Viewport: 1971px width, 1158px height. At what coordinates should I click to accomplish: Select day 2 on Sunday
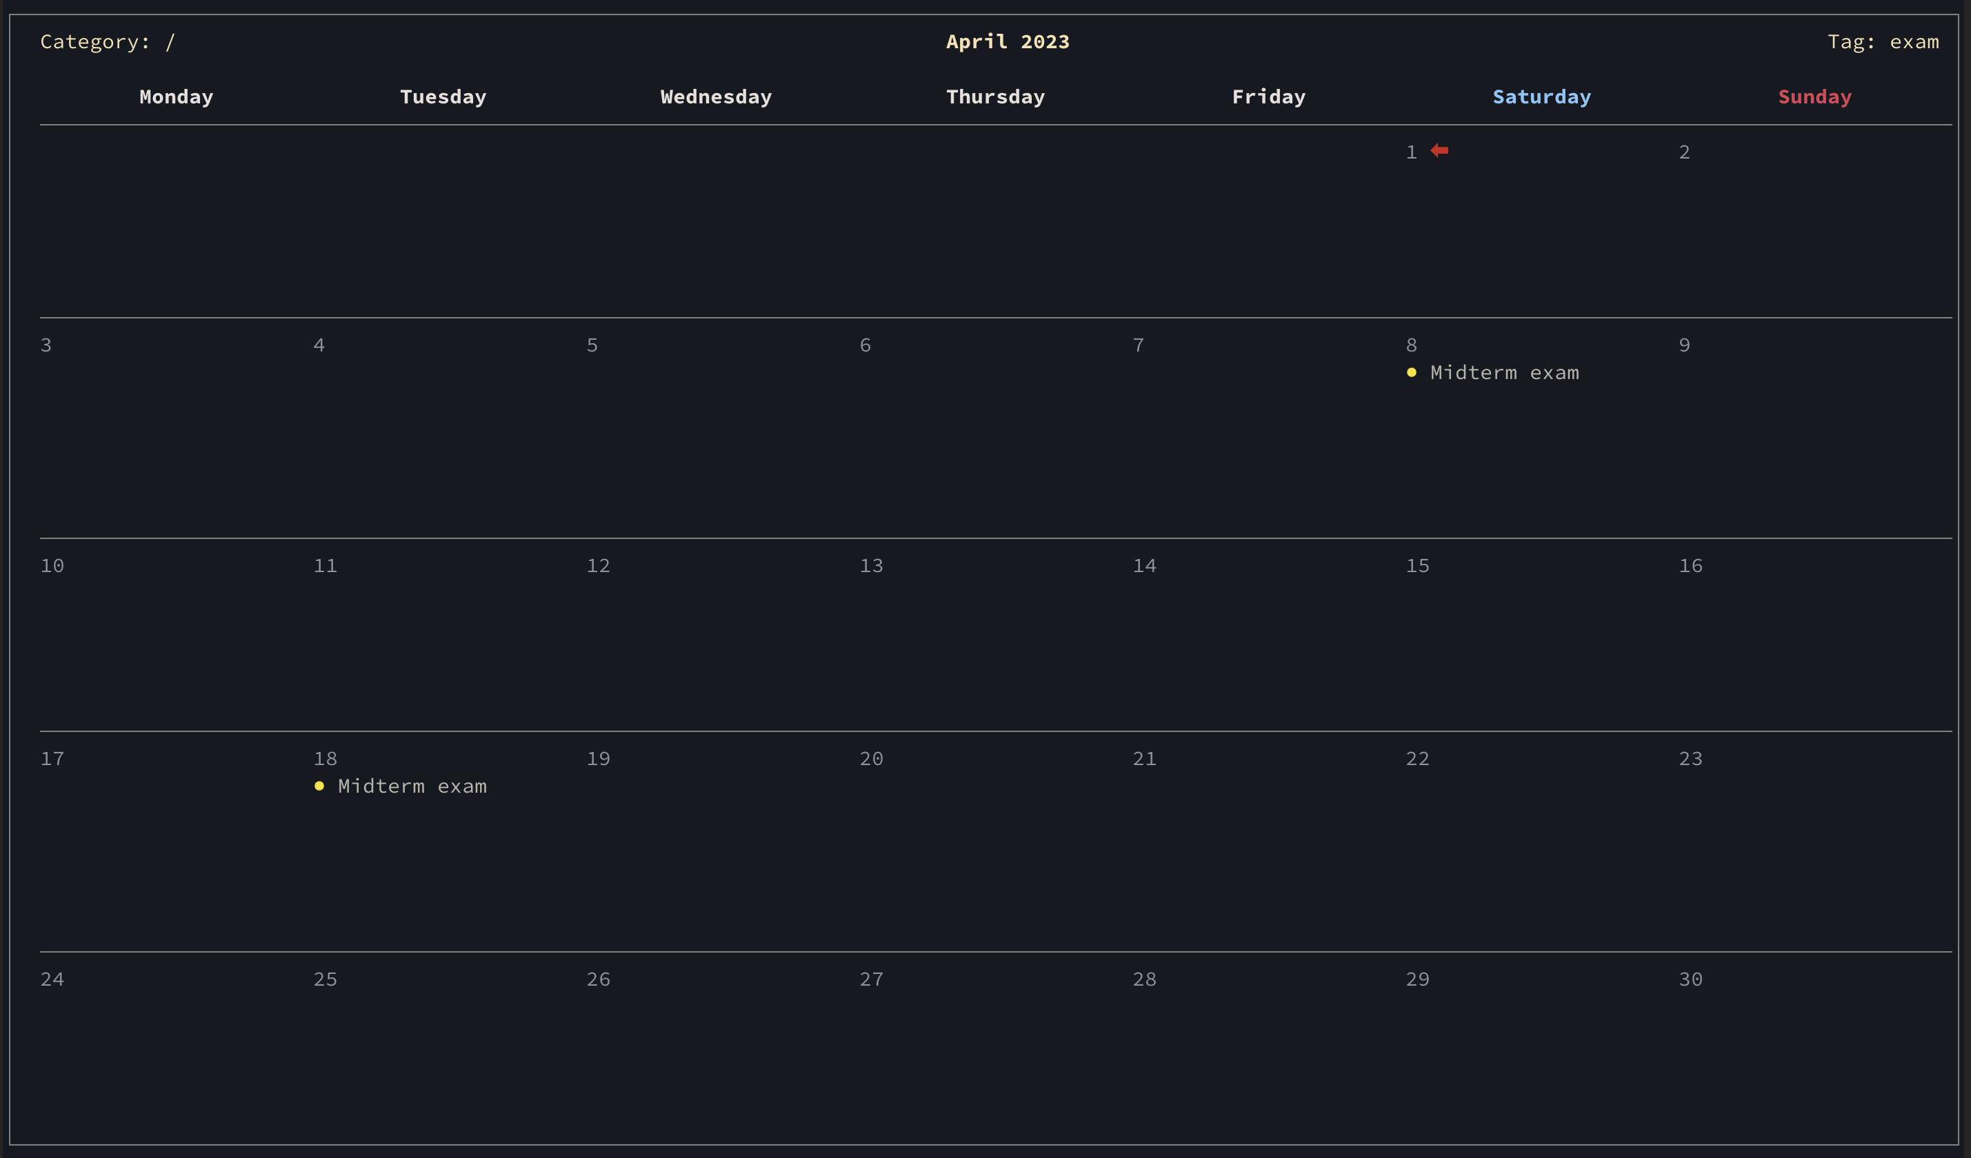point(1684,152)
